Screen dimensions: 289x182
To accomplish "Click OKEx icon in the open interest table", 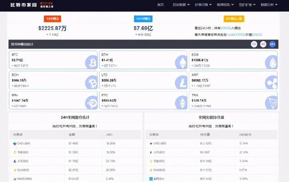I will [151, 143].
